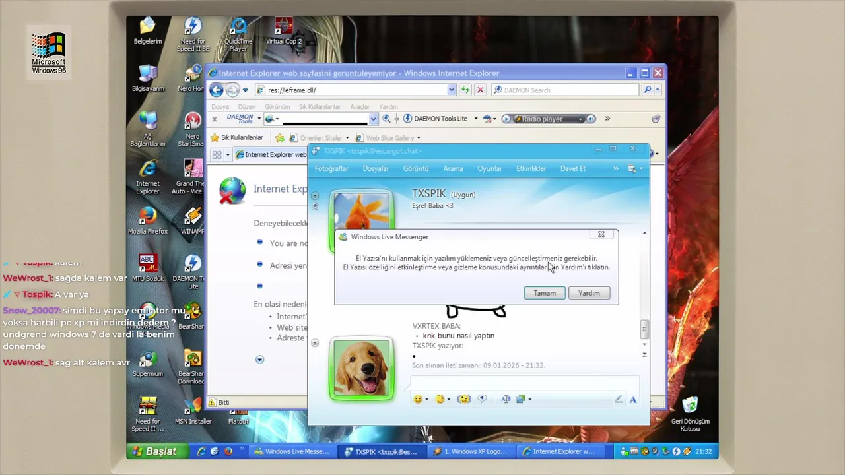
Task: Expand the IE address bar dropdown
Action: click(x=452, y=90)
